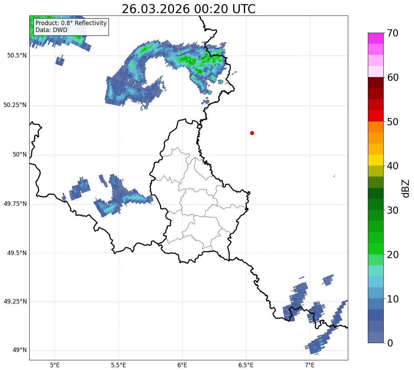Click the colorbar tick label 30

pos(392,210)
